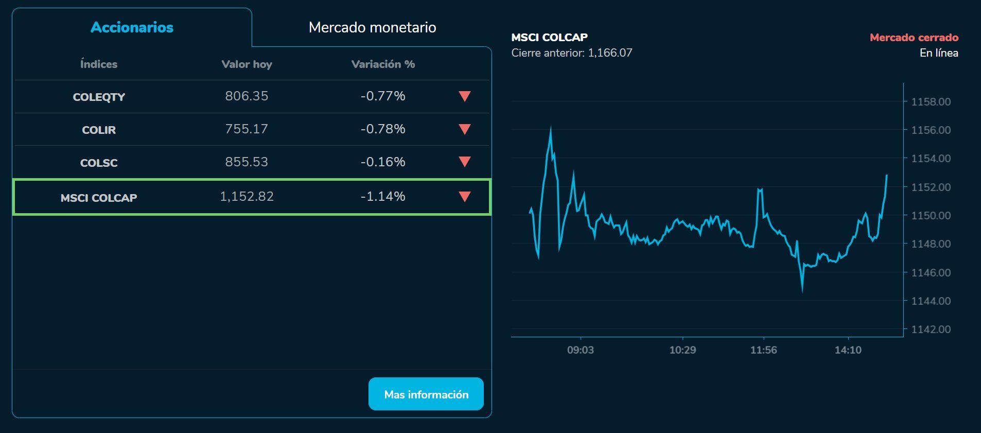The width and height of the screenshot is (981, 433).
Task: Click the 09:03 time axis label
Action: (581, 350)
